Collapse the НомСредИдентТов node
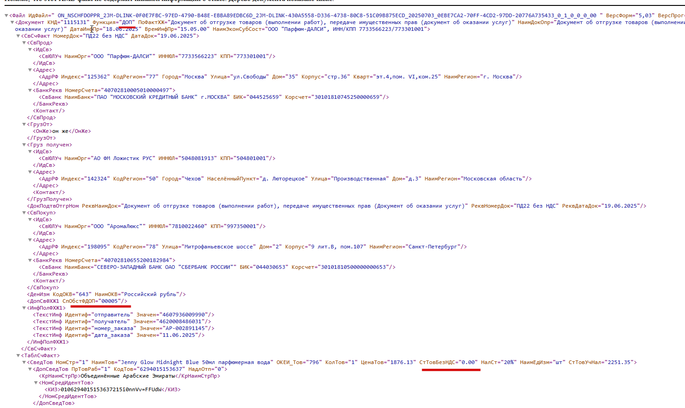This screenshot has width=685, height=408. click(36, 383)
